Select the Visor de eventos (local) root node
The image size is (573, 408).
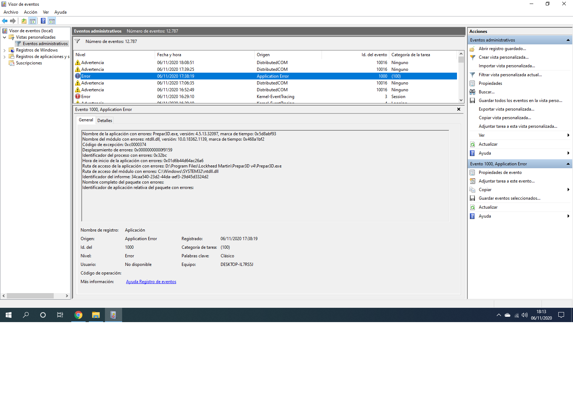[31, 31]
